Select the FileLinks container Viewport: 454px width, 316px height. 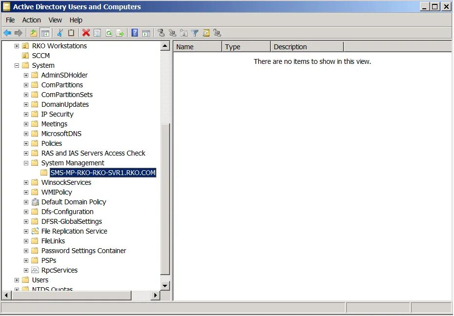coord(53,241)
